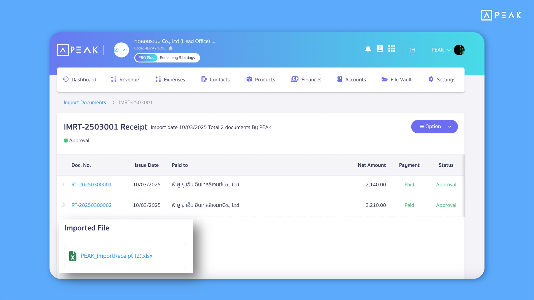This screenshot has height=300, width=534.
Task: Click the Excel file icon
Action: click(73, 256)
